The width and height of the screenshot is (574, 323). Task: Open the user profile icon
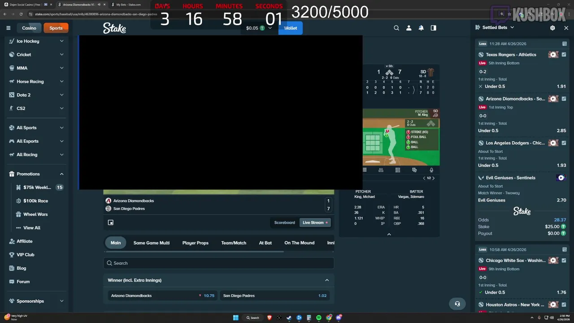(x=409, y=28)
